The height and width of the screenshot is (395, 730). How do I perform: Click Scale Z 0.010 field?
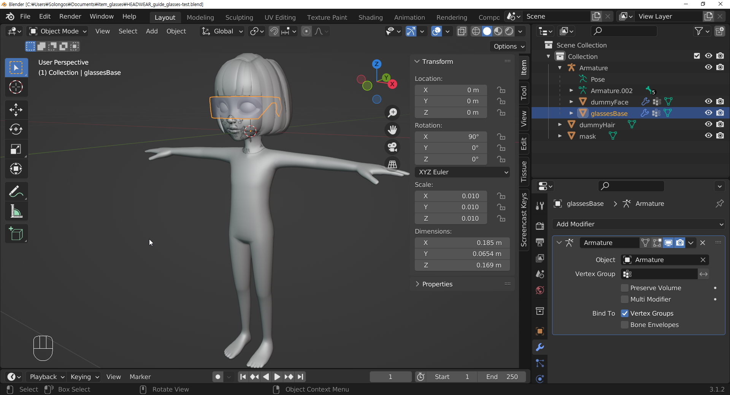pyautogui.click(x=451, y=218)
